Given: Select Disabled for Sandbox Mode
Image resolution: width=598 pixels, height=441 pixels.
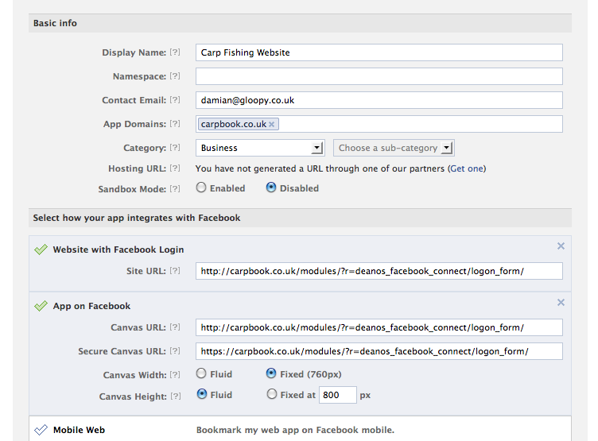Looking at the screenshot, I should (x=271, y=188).
